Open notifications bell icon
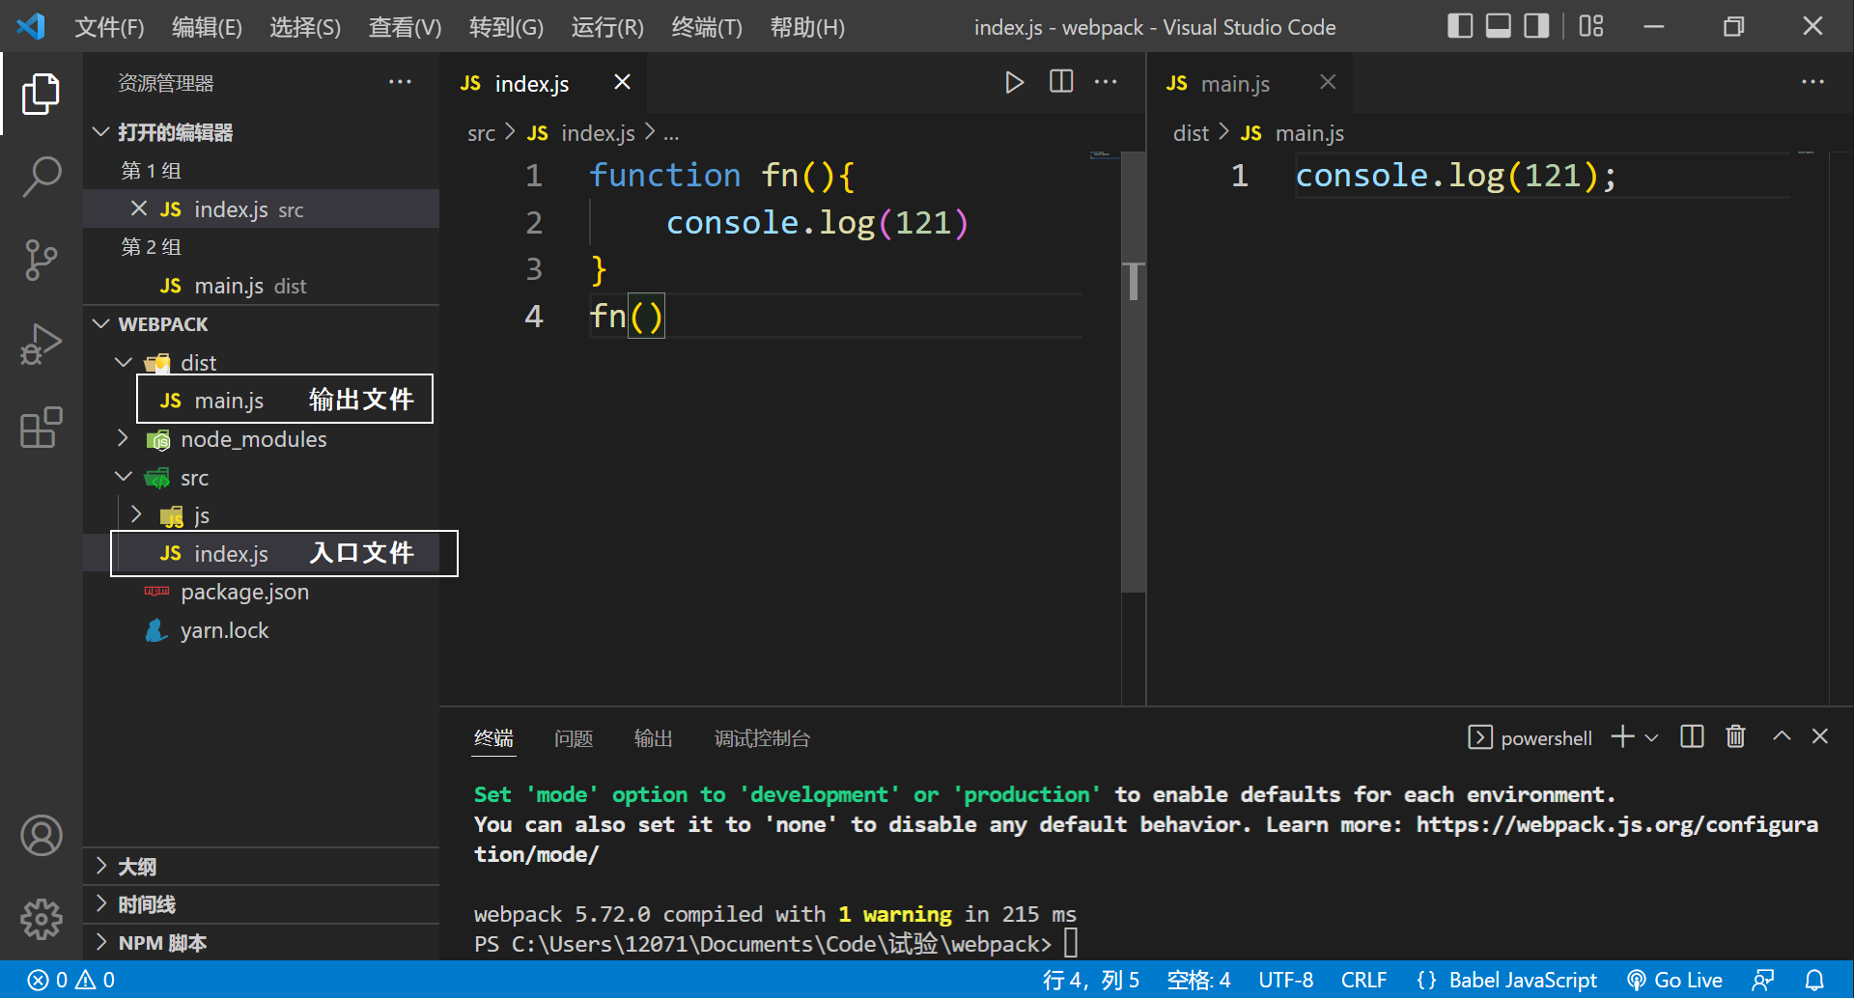The width and height of the screenshot is (1854, 998). click(x=1814, y=980)
